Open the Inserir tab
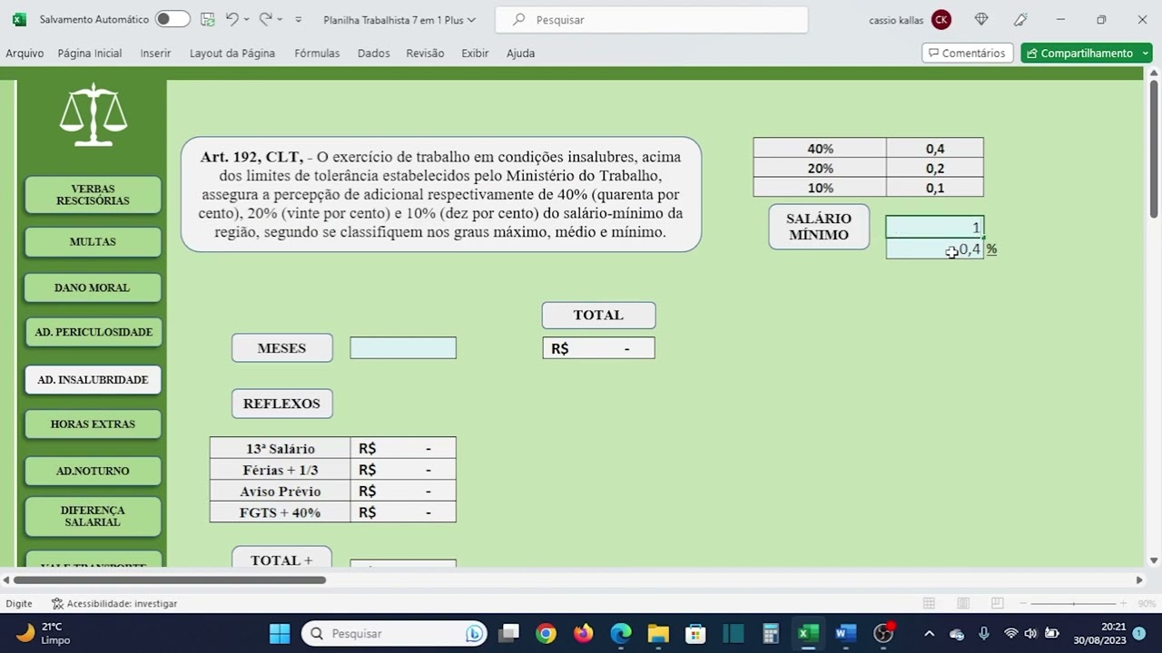 [155, 54]
